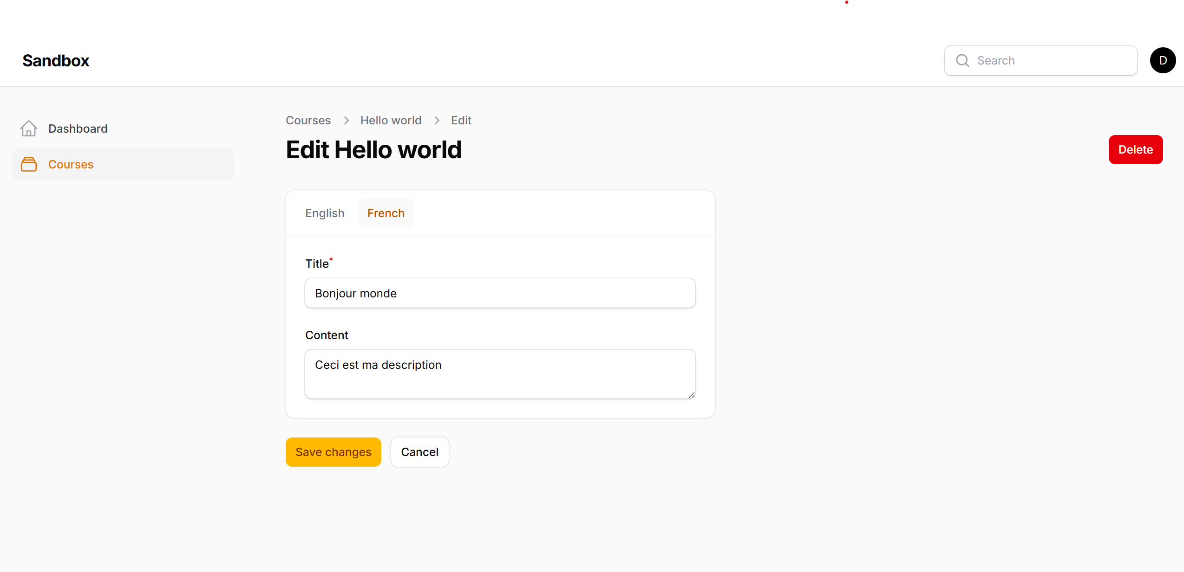
Task: Grab the Content textarea resize handle
Action: (x=691, y=395)
